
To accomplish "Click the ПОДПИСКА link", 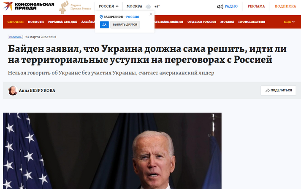I will [x=285, y=6].
